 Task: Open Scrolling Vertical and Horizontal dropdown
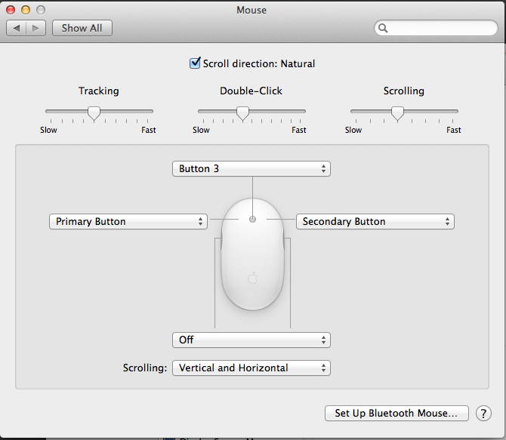tap(251, 368)
